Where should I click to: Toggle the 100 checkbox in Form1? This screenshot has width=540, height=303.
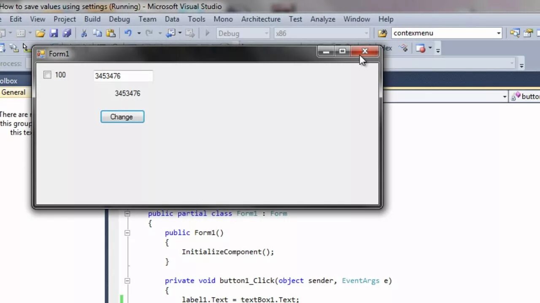point(47,75)
